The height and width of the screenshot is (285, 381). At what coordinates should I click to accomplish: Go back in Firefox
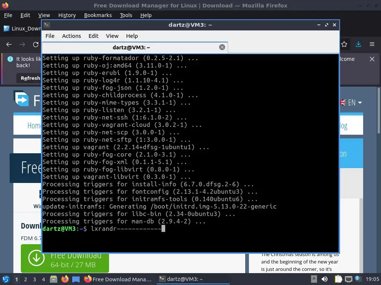click(x=9, y=45)
